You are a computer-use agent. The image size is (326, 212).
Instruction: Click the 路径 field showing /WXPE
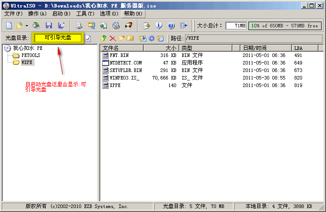pos(253,38)
